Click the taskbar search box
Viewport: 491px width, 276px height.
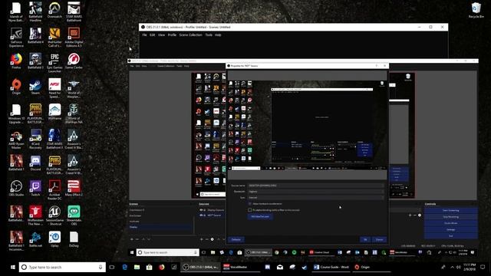(x=62, y=268)
